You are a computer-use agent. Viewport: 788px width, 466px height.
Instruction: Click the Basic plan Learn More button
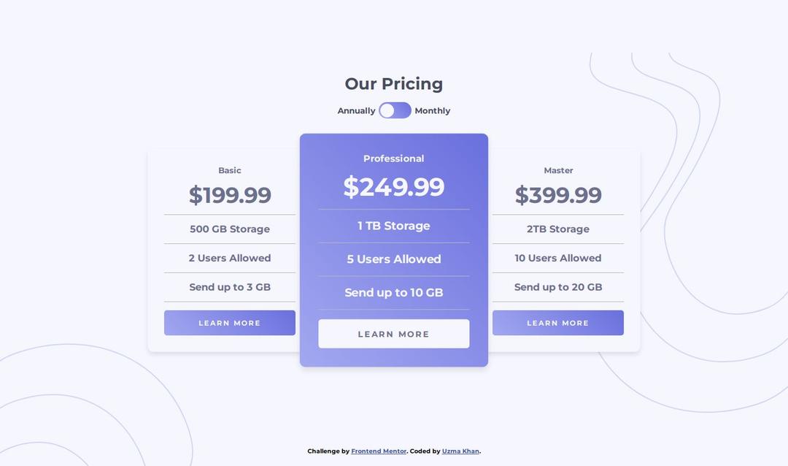(x=230, y=323)
